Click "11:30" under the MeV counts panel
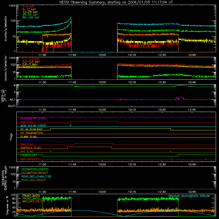The height and width of the screenshot is (219, 219). (x=42, y=82)
